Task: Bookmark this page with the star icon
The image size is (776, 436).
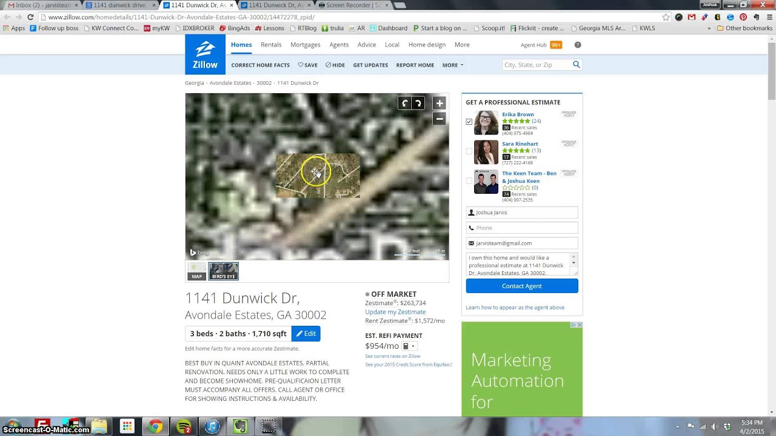Action: click(666, 17)
